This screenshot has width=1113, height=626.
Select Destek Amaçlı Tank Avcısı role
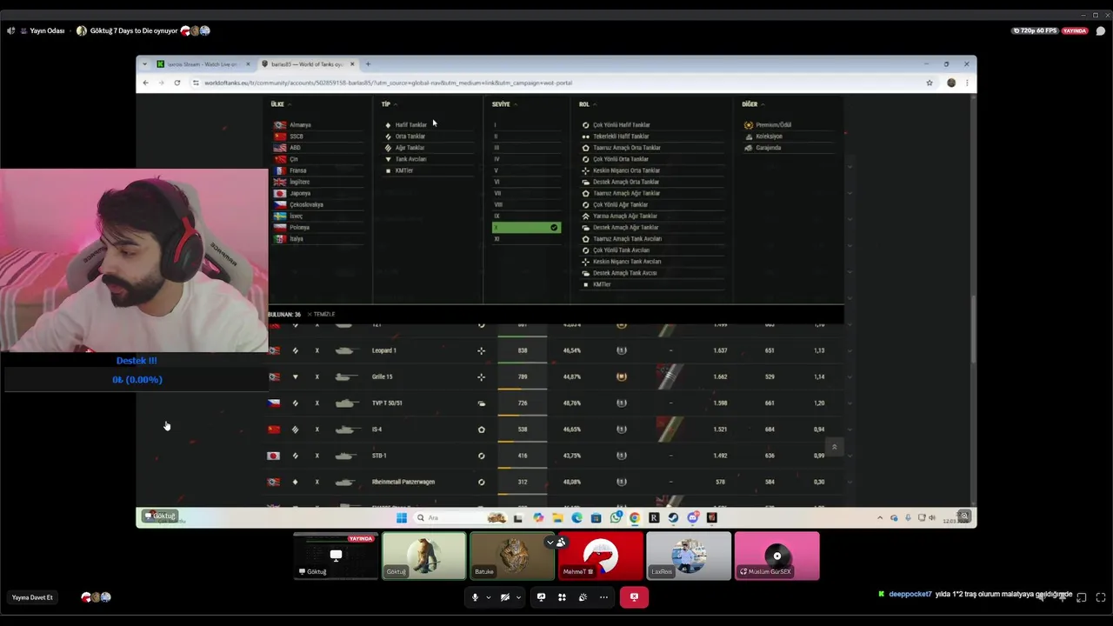pos(652,273)
